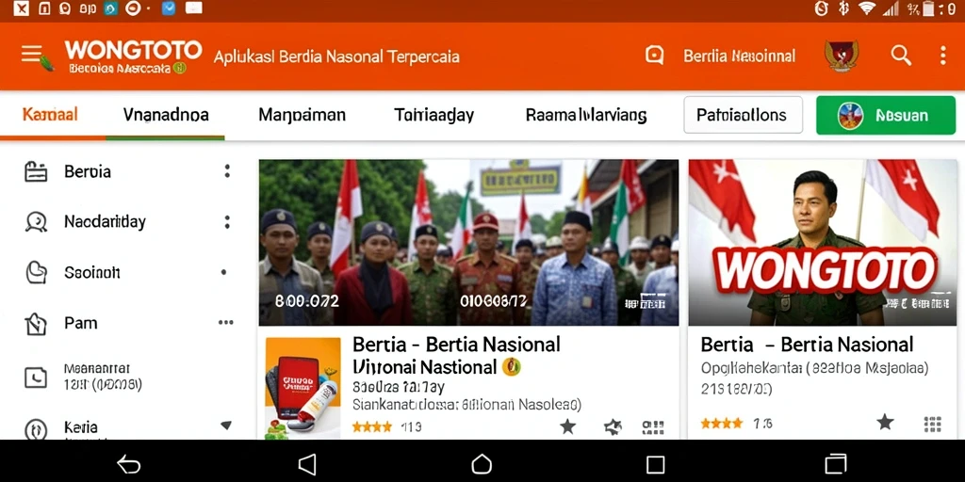Open the Bertia Nasional Vironai Nastional title
965x482 pixels.
[x=456, y=355]
